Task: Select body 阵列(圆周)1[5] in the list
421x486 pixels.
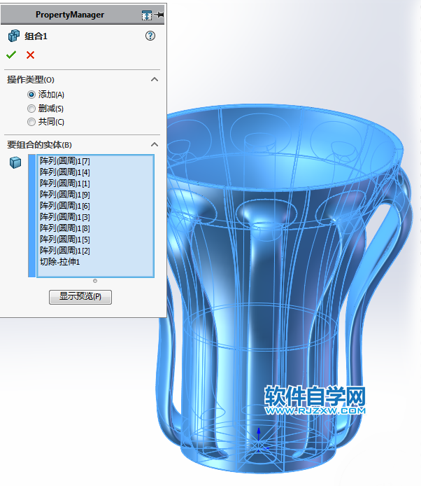Action: click(x=96, y=239)
